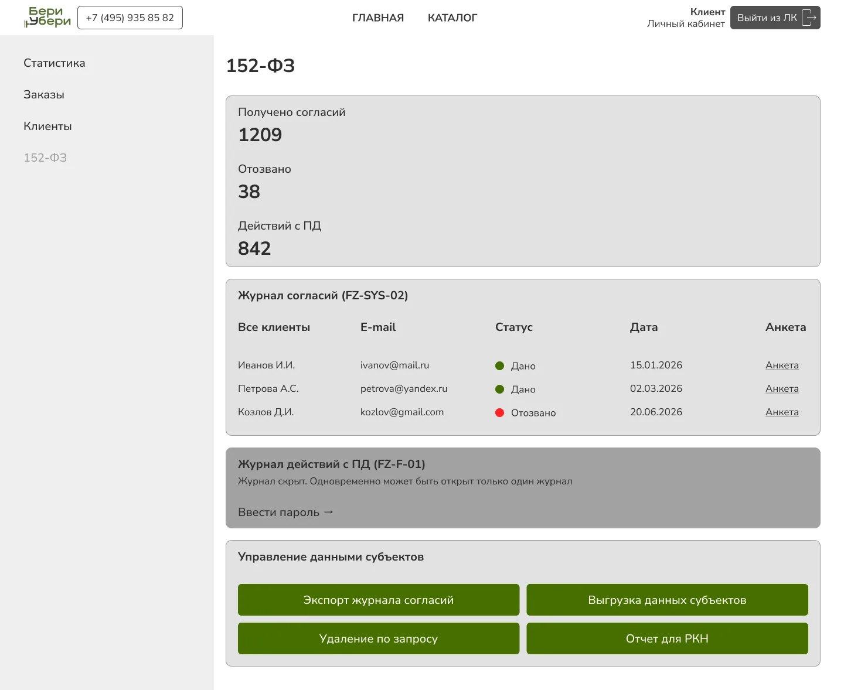844x690 pixels.
Task: Click the E-mail column header
Action: click(378, 327)
